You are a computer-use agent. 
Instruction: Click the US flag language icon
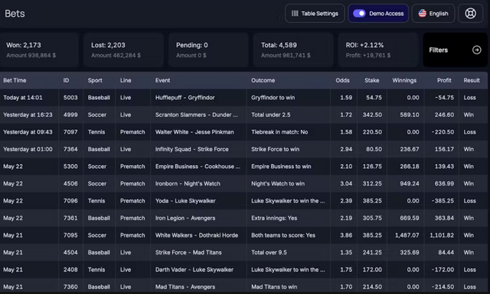coord(422,14)
